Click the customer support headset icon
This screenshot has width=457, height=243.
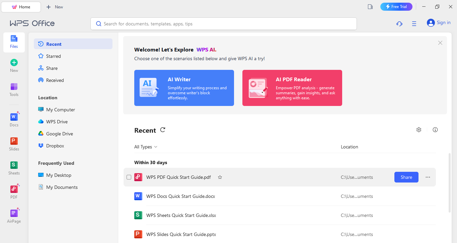[x=399, y=24]
